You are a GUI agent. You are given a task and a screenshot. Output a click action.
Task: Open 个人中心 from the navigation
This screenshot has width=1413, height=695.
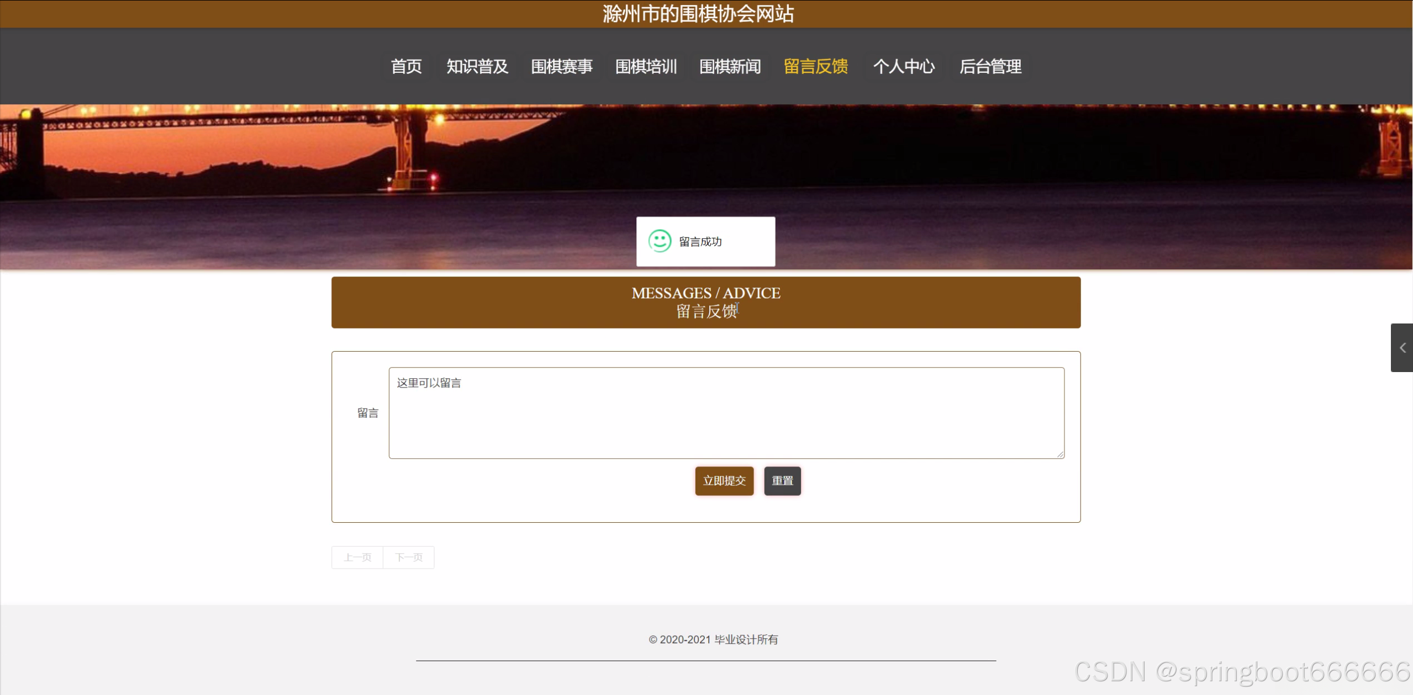[903, 67]
